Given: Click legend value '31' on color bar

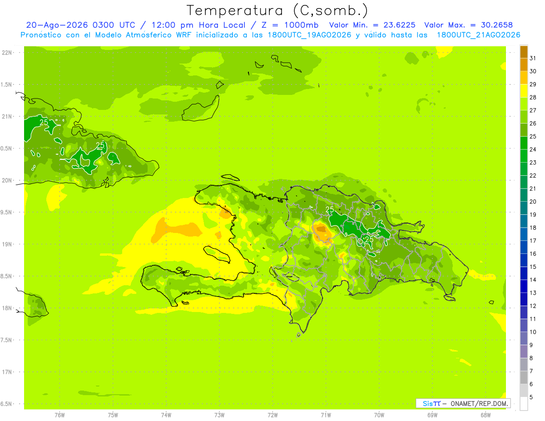Looking at the screenshot, I should (x=533, y=58).
